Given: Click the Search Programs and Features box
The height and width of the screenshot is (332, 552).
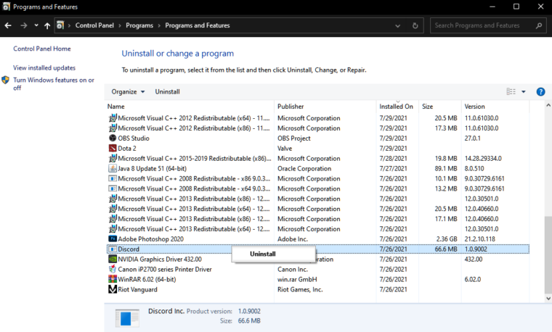Looking at the screenshot, I should click(483, 25).
